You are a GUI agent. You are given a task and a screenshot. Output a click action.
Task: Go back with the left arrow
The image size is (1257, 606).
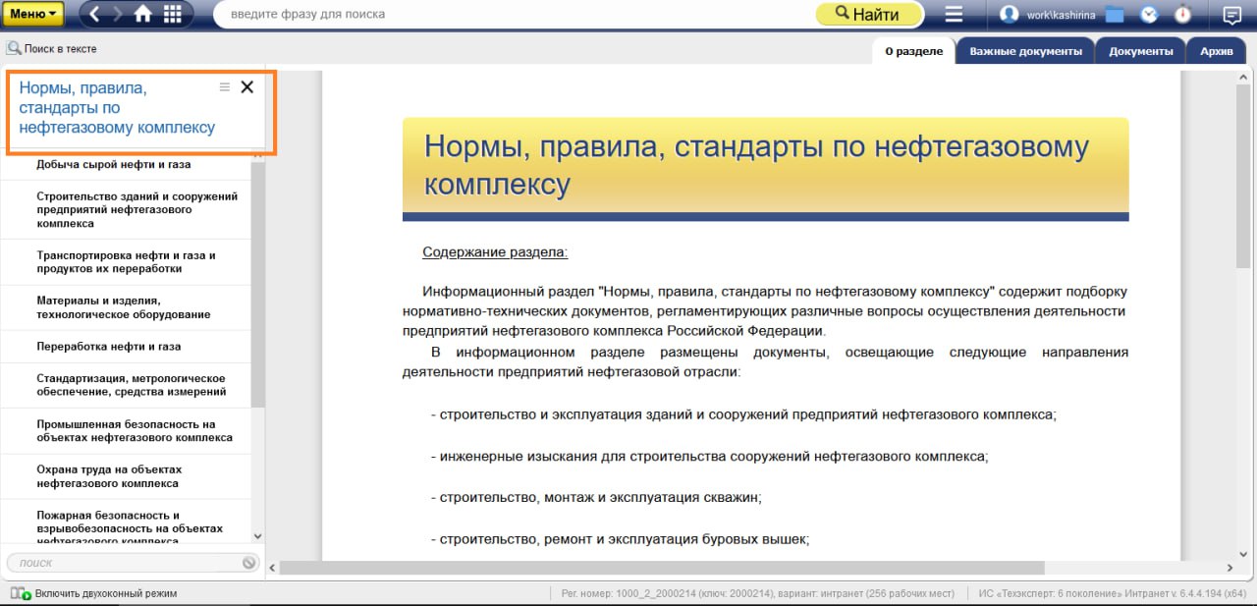click(96, 14)
